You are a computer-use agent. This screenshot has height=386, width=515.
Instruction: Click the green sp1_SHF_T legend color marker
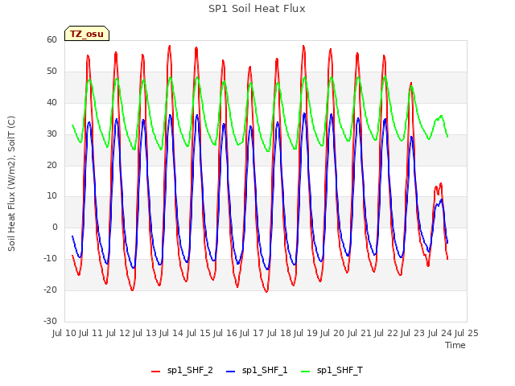306,372
